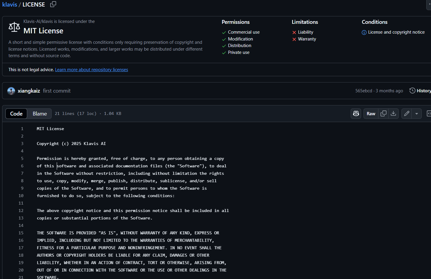431x279 pixels.
Task: Click the 'MIT License' code line
Action: point(50,129)
